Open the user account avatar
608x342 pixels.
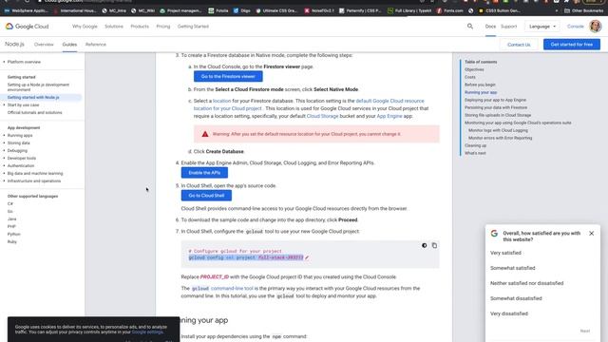[x=596, y=27]
